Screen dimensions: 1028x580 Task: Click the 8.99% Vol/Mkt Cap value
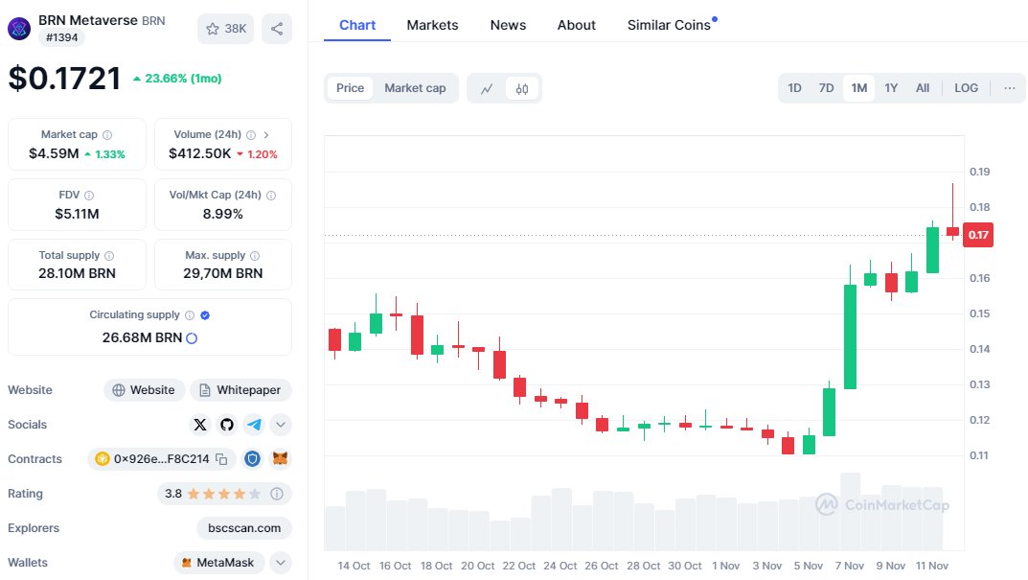tap(223, 214)
